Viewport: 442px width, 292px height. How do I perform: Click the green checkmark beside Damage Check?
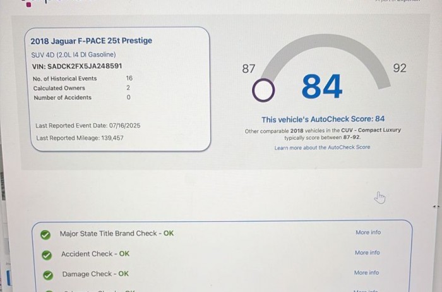pyautogui.click(x=47, y=275)
